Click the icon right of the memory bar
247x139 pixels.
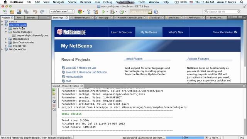pyautogui.click(x=156, y=12)
